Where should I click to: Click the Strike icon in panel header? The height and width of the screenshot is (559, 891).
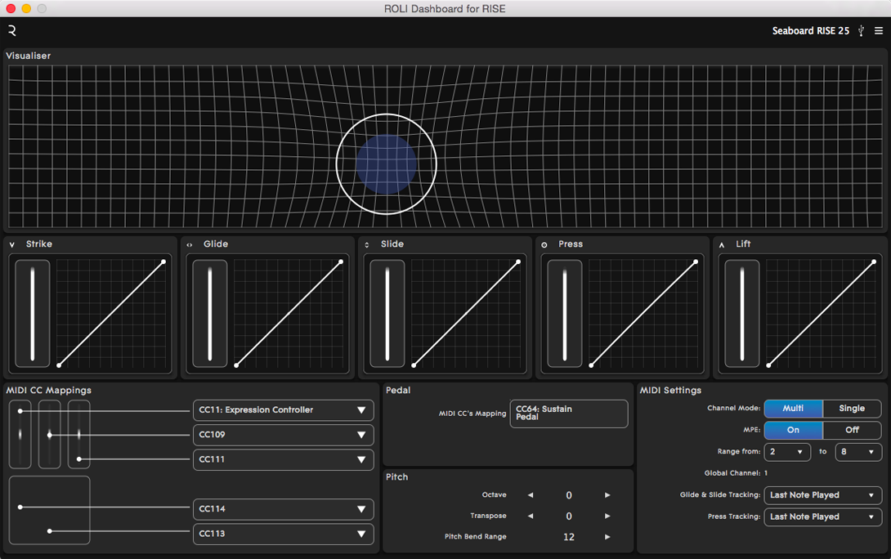coord(12,245)
